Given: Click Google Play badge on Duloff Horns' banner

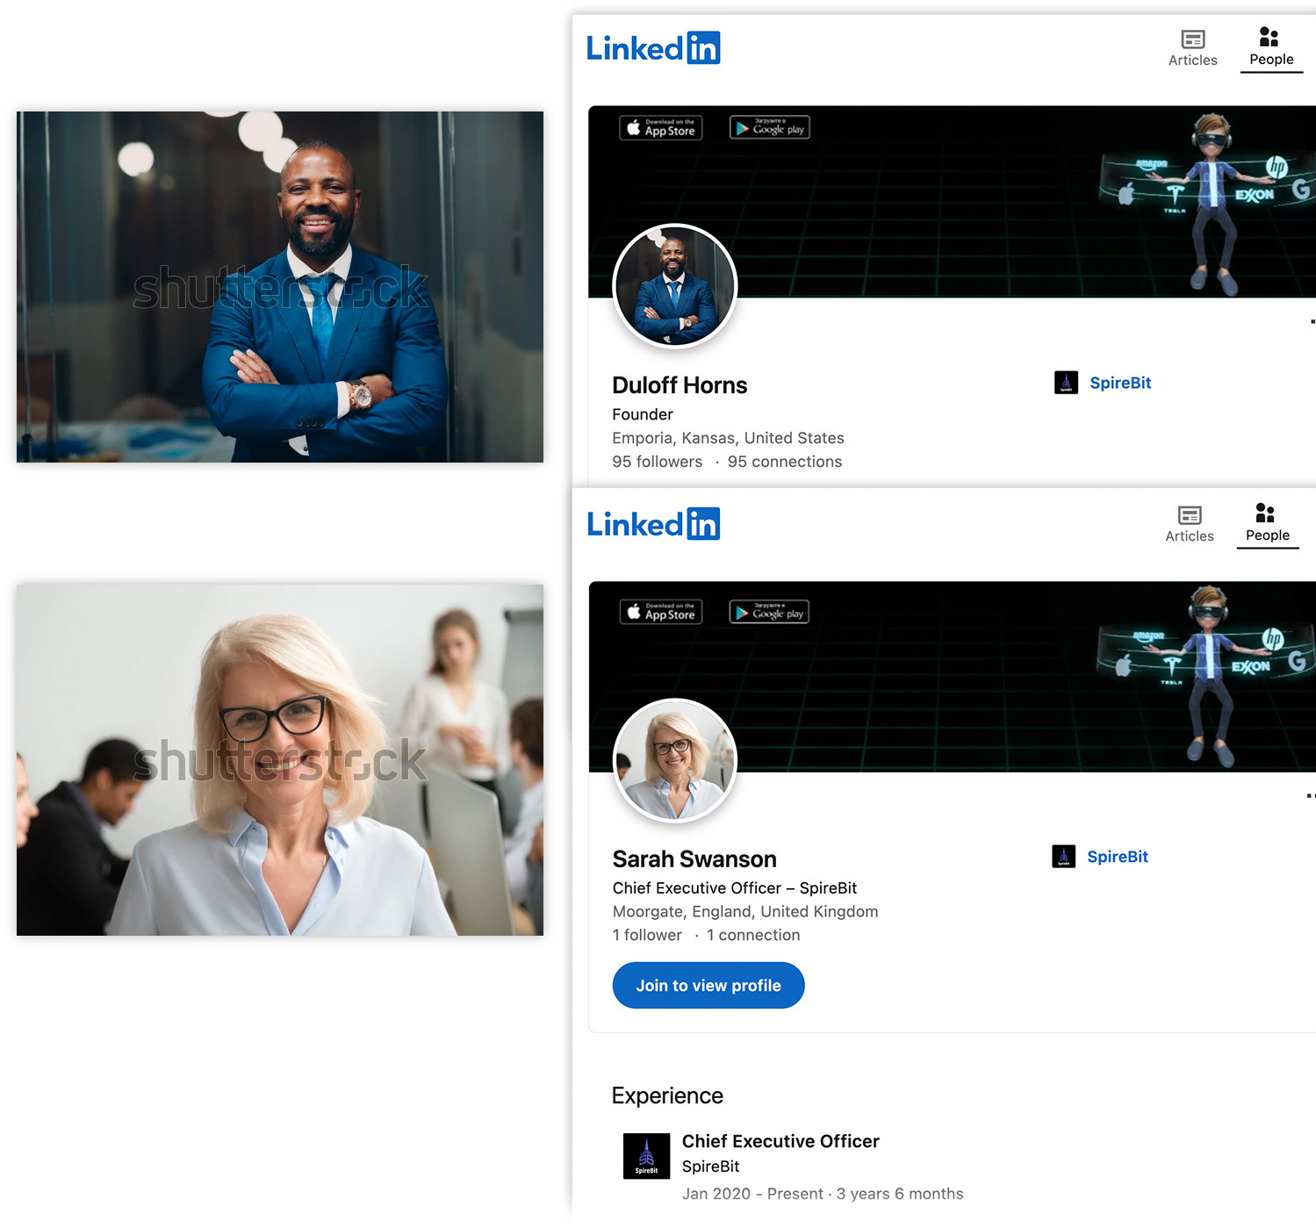Looking at the screenshot, I should pos(769,128).
